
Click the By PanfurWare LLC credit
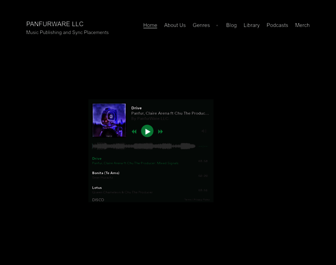pos(150,118)
